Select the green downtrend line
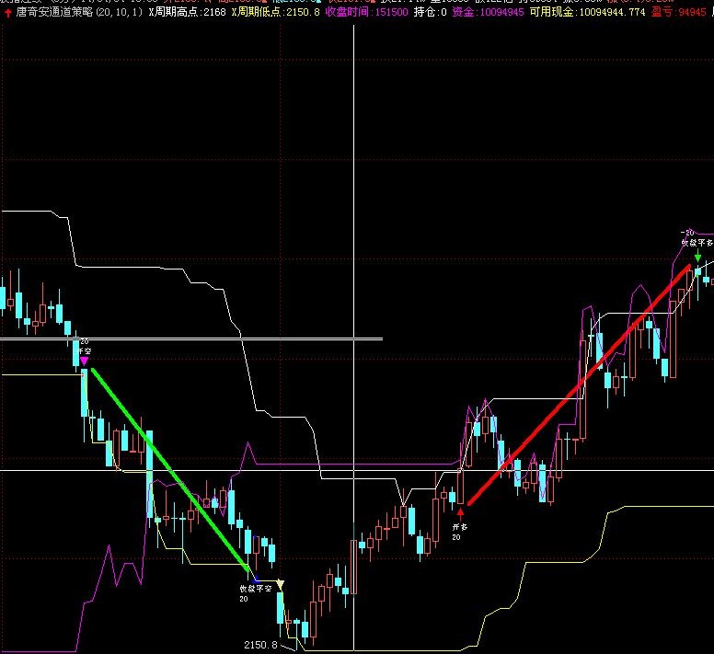 [x=171, y=470]
